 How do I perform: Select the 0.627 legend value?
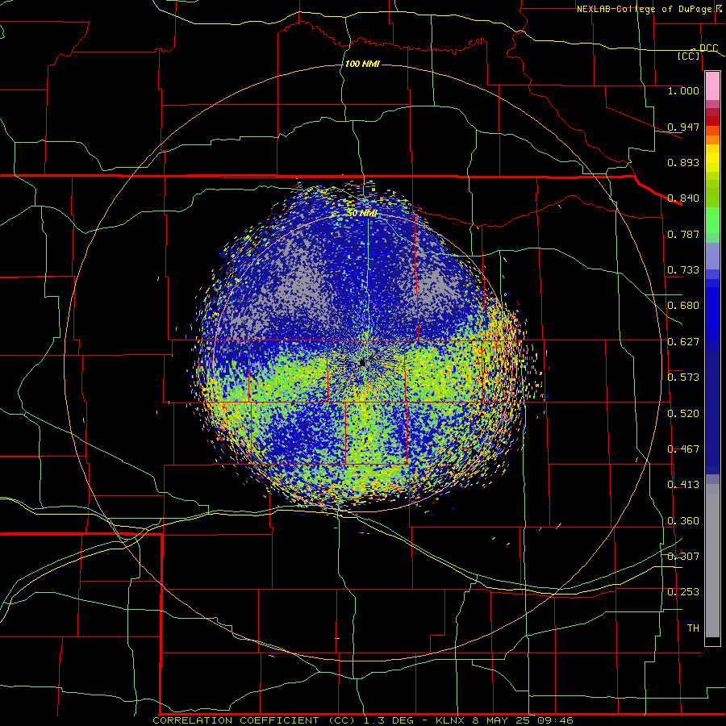click(683, 342)
